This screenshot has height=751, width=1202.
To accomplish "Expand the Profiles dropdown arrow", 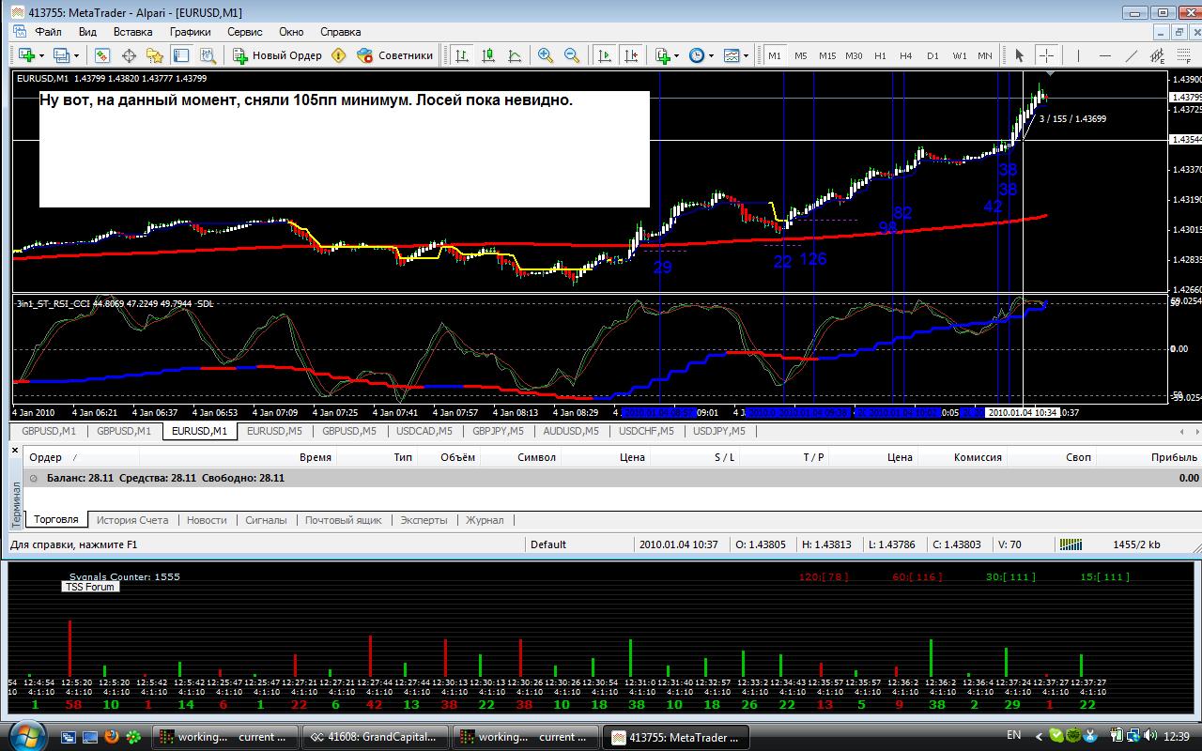I will click(77, 55).
